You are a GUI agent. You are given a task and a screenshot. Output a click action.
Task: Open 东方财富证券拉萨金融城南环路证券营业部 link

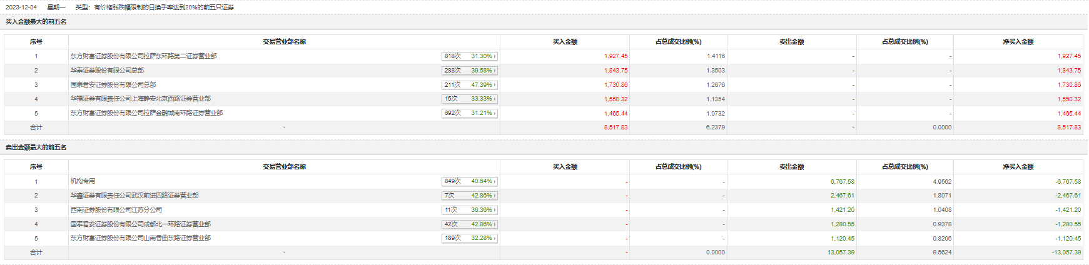[146, 113]
